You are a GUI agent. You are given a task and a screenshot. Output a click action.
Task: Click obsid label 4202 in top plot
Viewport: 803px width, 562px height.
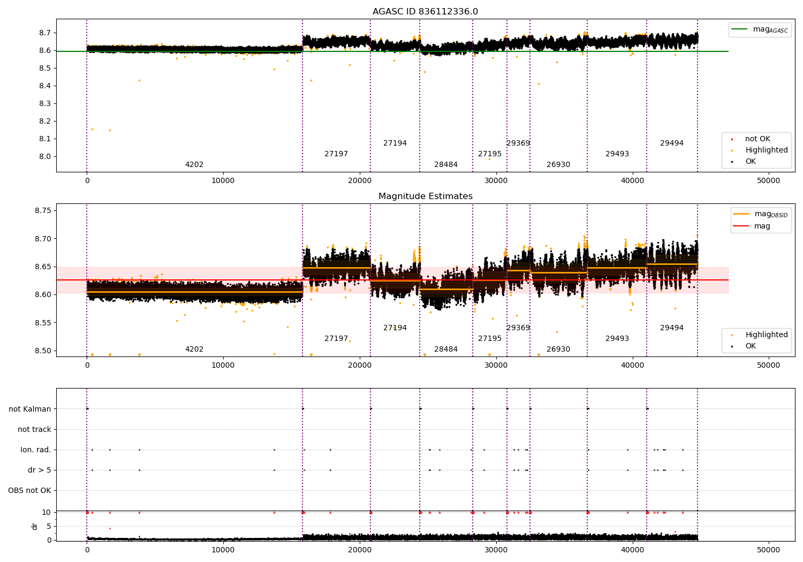(x=194, y=165)
